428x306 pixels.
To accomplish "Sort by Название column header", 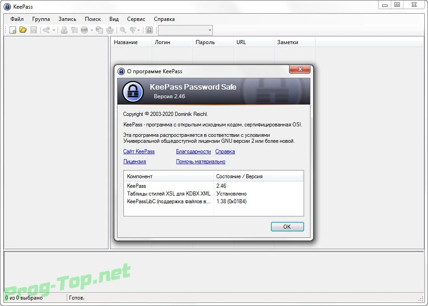I will [x=131, y=42].
